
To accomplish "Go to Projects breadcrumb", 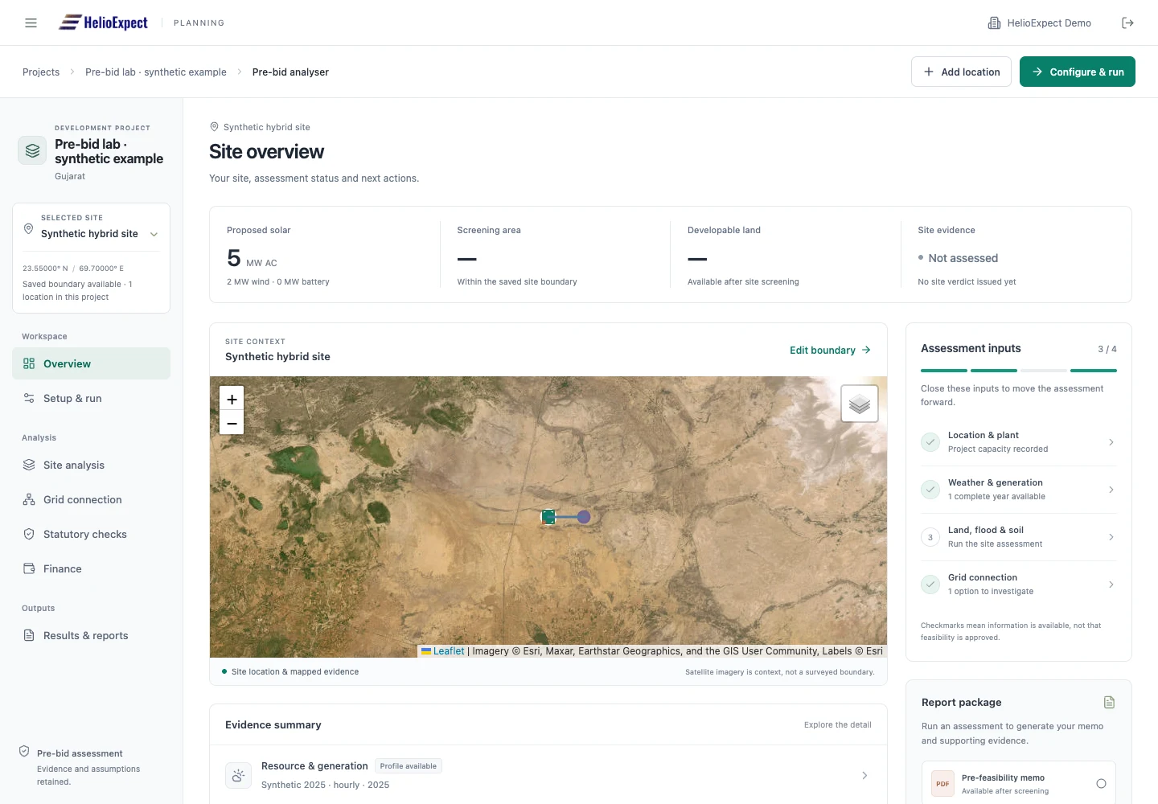I will click(x=41, y=72).
